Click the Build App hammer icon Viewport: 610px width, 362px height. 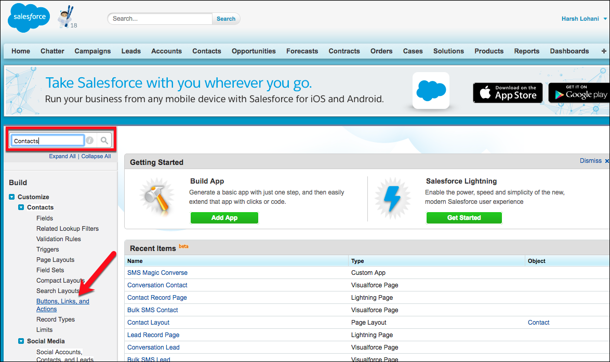coord(157,197)
